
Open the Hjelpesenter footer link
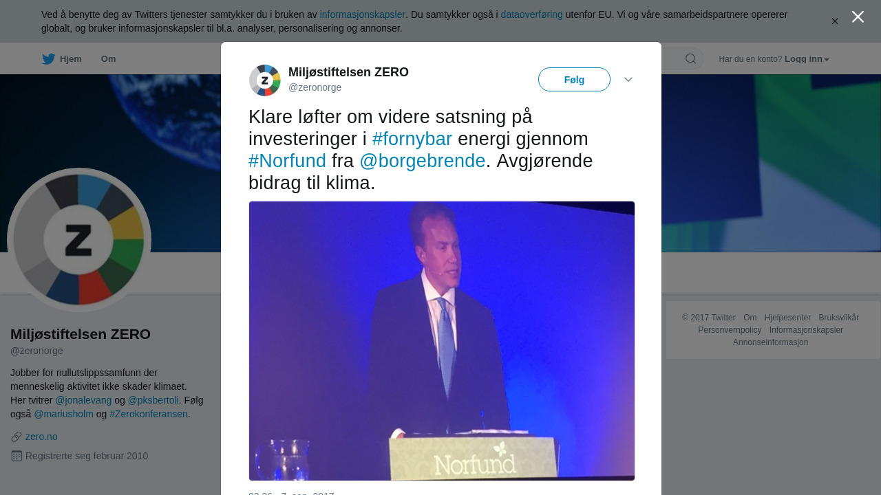(787, 318)
